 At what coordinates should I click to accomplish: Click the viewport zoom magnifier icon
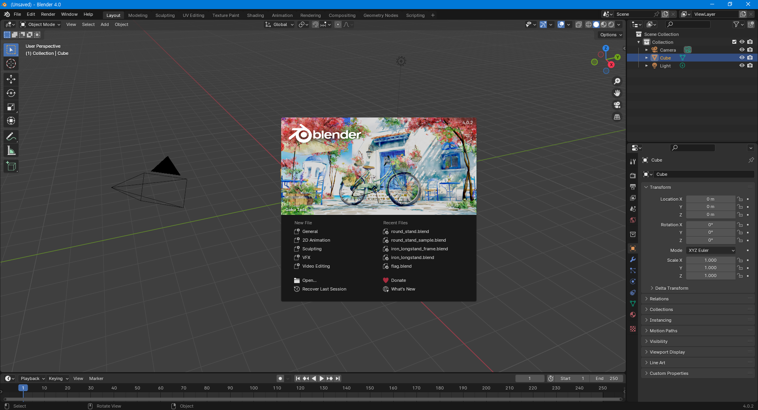point(617,81)
